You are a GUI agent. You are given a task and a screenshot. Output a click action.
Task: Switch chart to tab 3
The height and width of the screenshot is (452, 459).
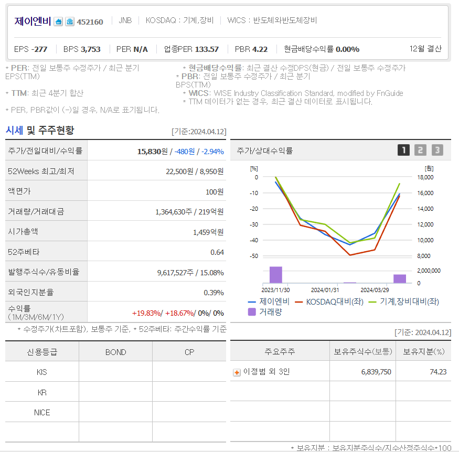tap(437, 150)
